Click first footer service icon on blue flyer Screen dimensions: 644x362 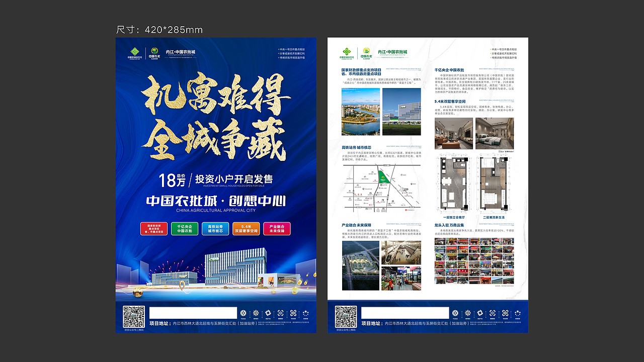click(x=244, y=314)
